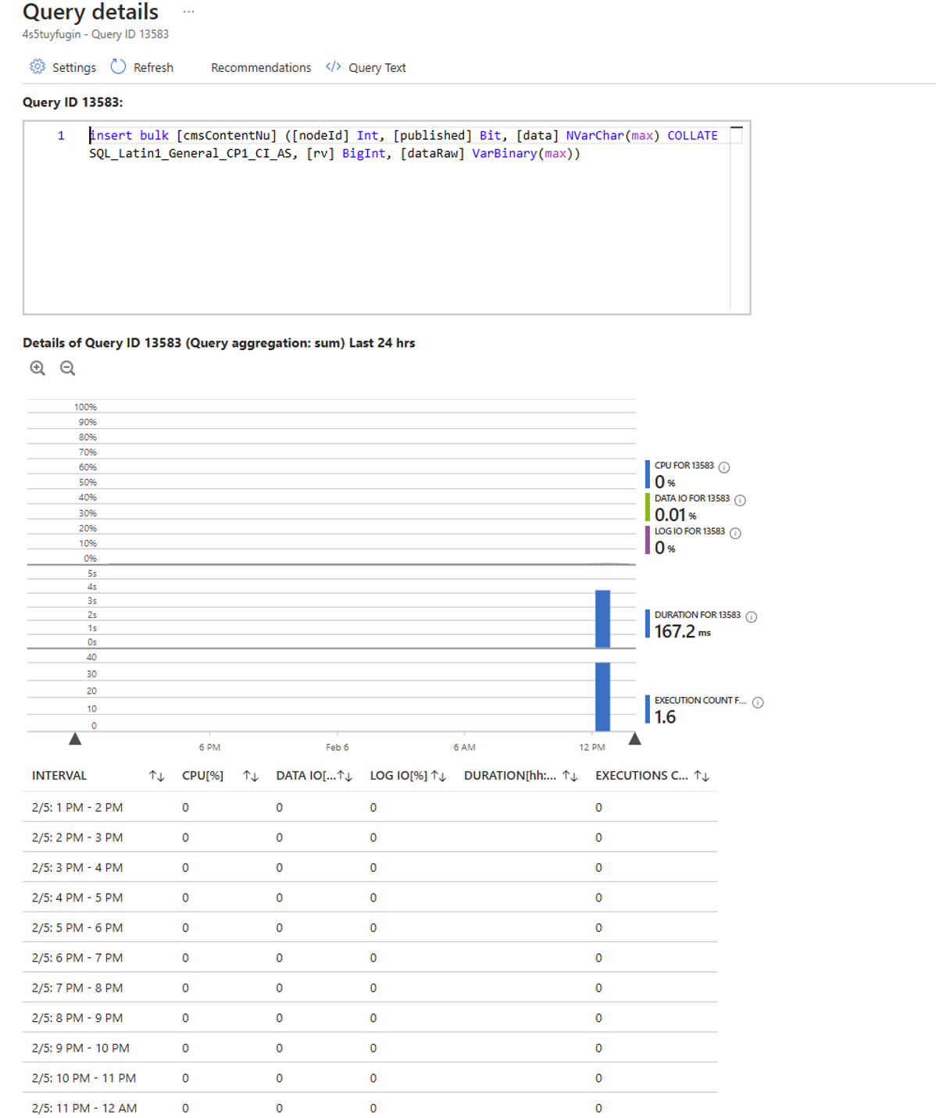Click the Query Text toolbar label
Screen dimensions: 936x1118
point(377,68)
